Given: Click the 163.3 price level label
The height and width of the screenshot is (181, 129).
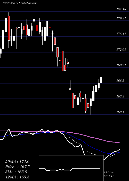Looking at the screenshot, I should (x=120, y=96).
